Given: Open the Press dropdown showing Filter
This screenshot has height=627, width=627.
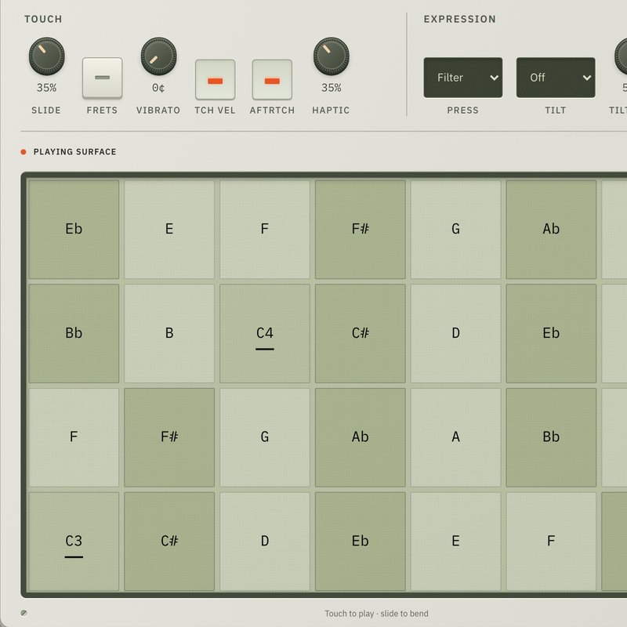Looking at the screenshot, I should (463, 78).
